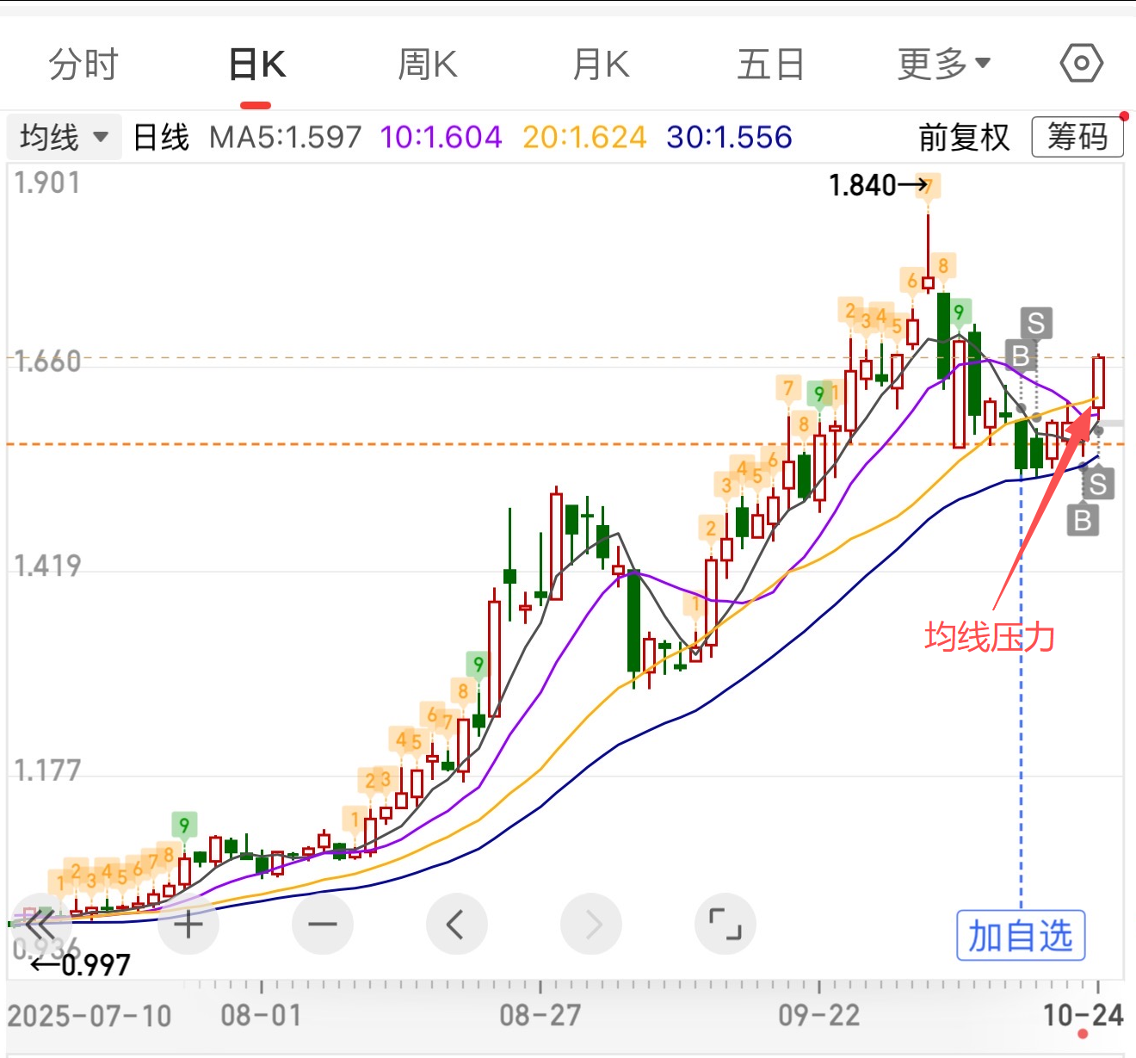This screenshot has width=1136, height=1058.
Task: Switch to the 周K tab
Action: (x=427, y=65)
